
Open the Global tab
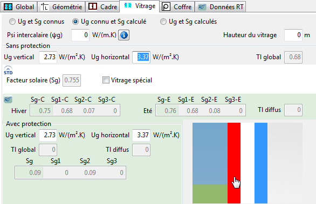19,7
